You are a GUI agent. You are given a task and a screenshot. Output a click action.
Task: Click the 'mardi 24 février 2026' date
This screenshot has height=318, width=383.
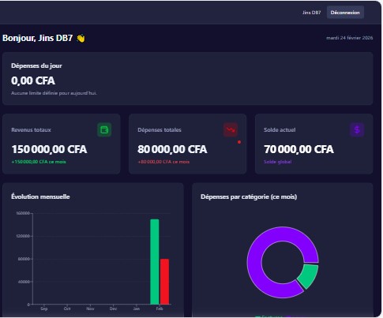350,38
